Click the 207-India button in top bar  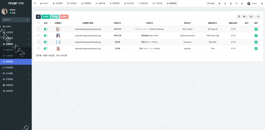click(x=211, y=3)
